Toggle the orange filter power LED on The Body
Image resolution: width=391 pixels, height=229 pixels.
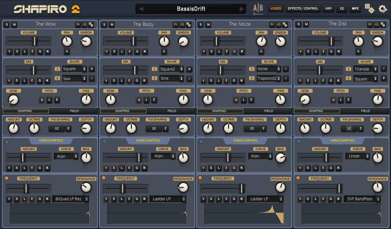tap(104, 178)
